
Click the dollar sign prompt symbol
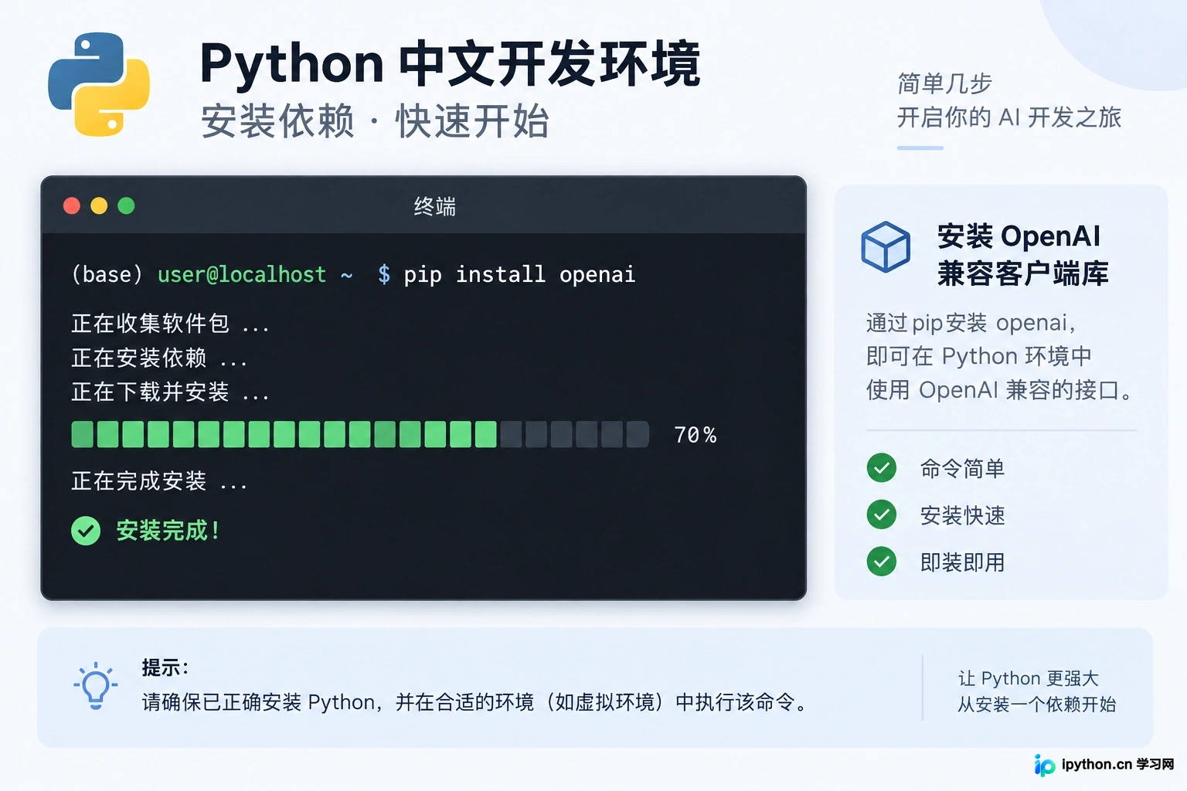[x=384, y=274]
